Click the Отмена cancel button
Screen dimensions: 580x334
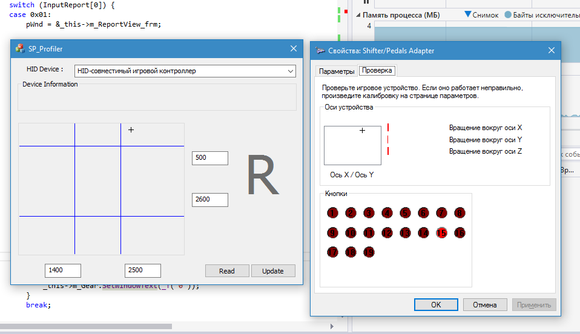[484, 305]
